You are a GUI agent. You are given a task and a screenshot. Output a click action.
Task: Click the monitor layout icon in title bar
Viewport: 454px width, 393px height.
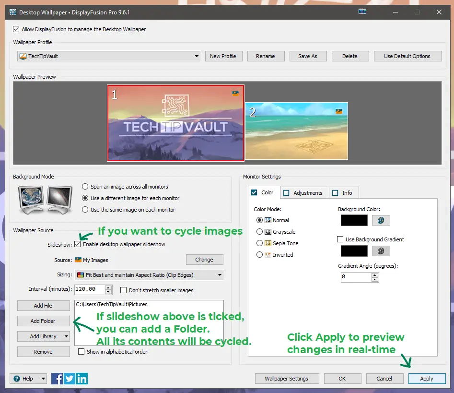pyautogui.click(x=362, y=12)
